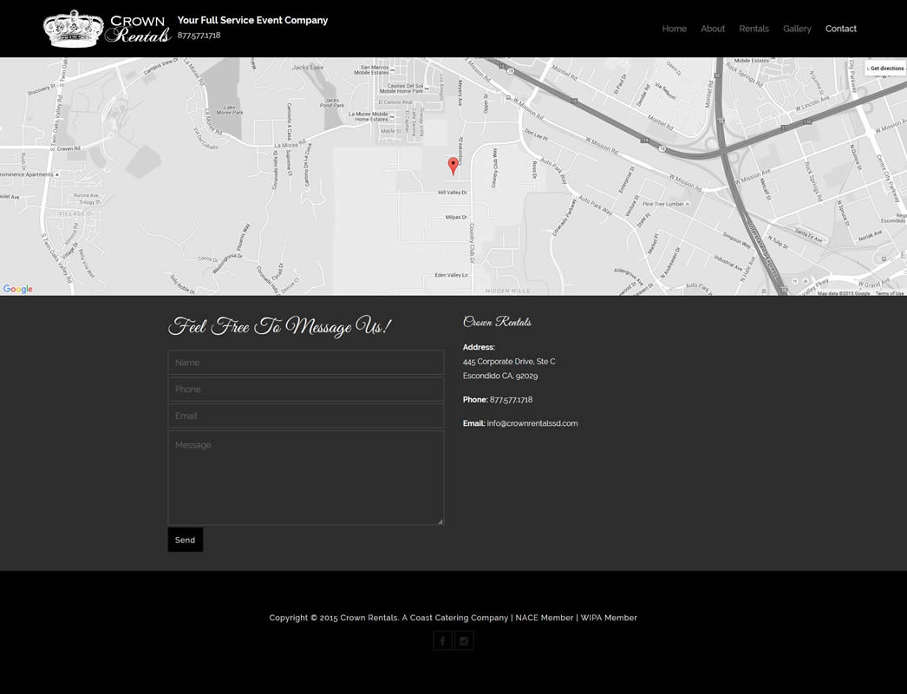
Task: Click into the Name input field
Action: click(x=305, y=362)
